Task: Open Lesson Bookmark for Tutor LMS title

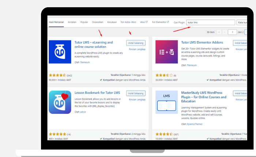Action: pos(97,93)
